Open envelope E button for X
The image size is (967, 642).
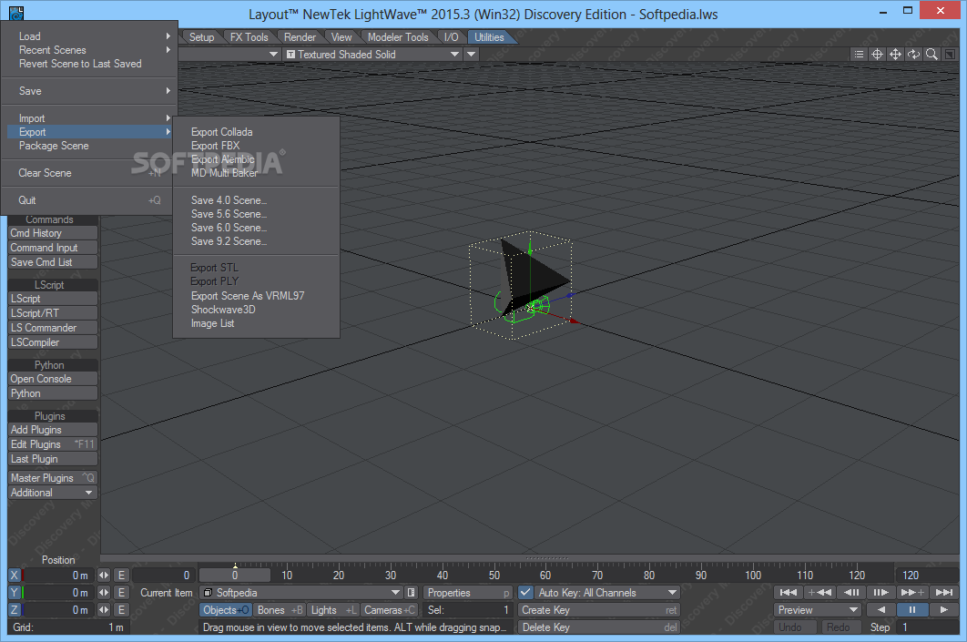coord(121,575)
